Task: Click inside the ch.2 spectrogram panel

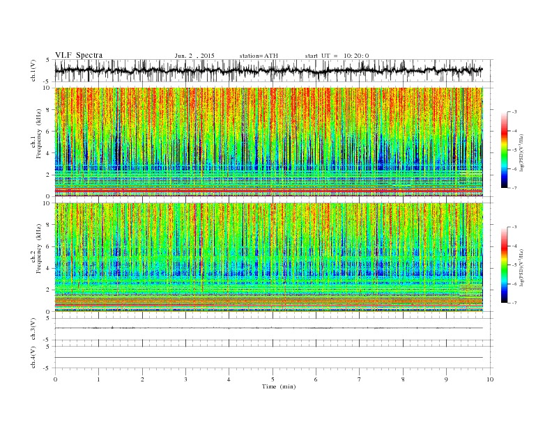Action: point(269,258)
